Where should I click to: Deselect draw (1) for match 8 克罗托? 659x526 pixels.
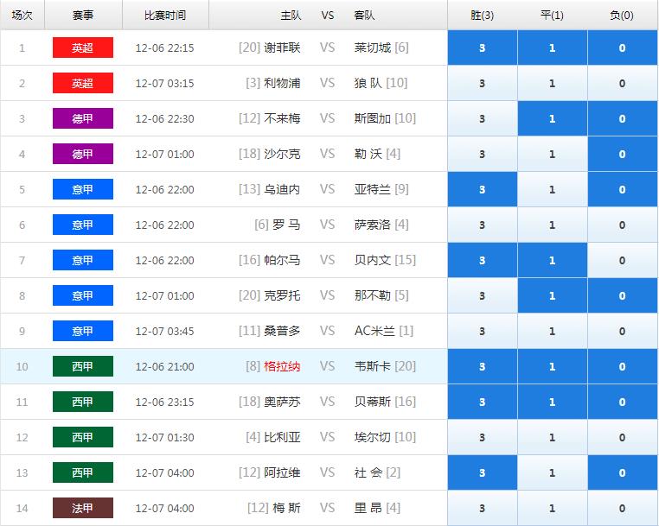point(553,295)
